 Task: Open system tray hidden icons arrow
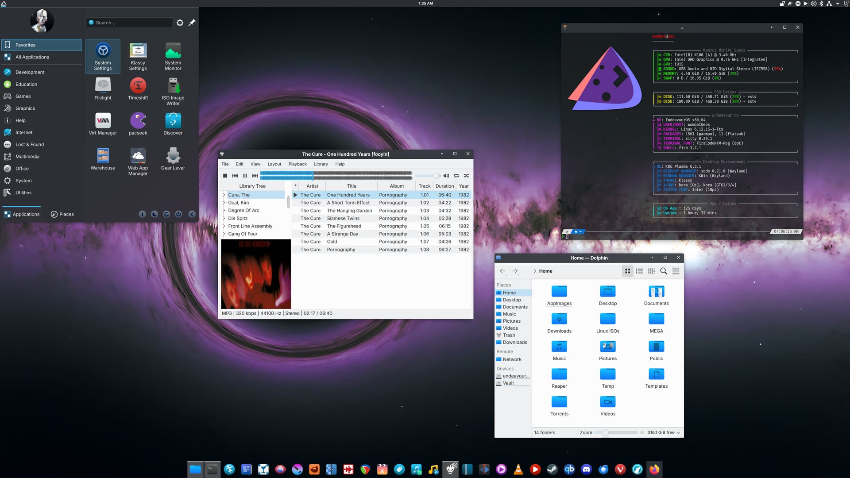tap(838, 4)
